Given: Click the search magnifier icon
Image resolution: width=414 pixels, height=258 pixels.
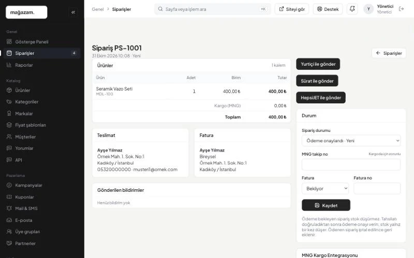Looking at the screenshot, I should (160, 9).
